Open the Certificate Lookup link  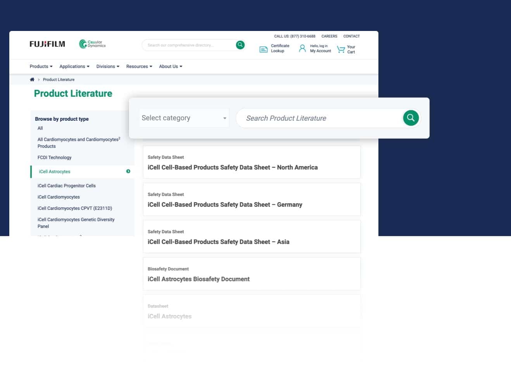pyautogui.click(x=280, y=48)
